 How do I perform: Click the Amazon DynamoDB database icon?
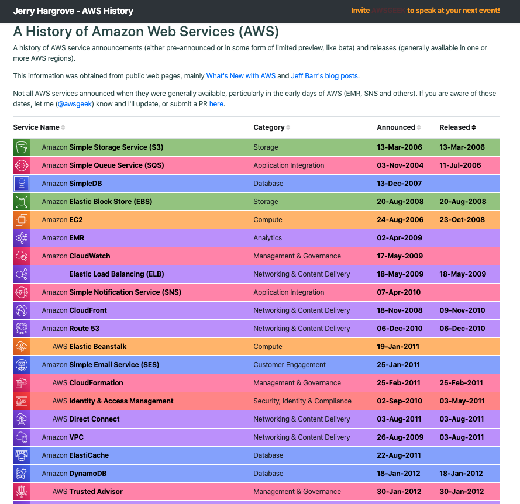pyautogui.click(x=21, y=473)
